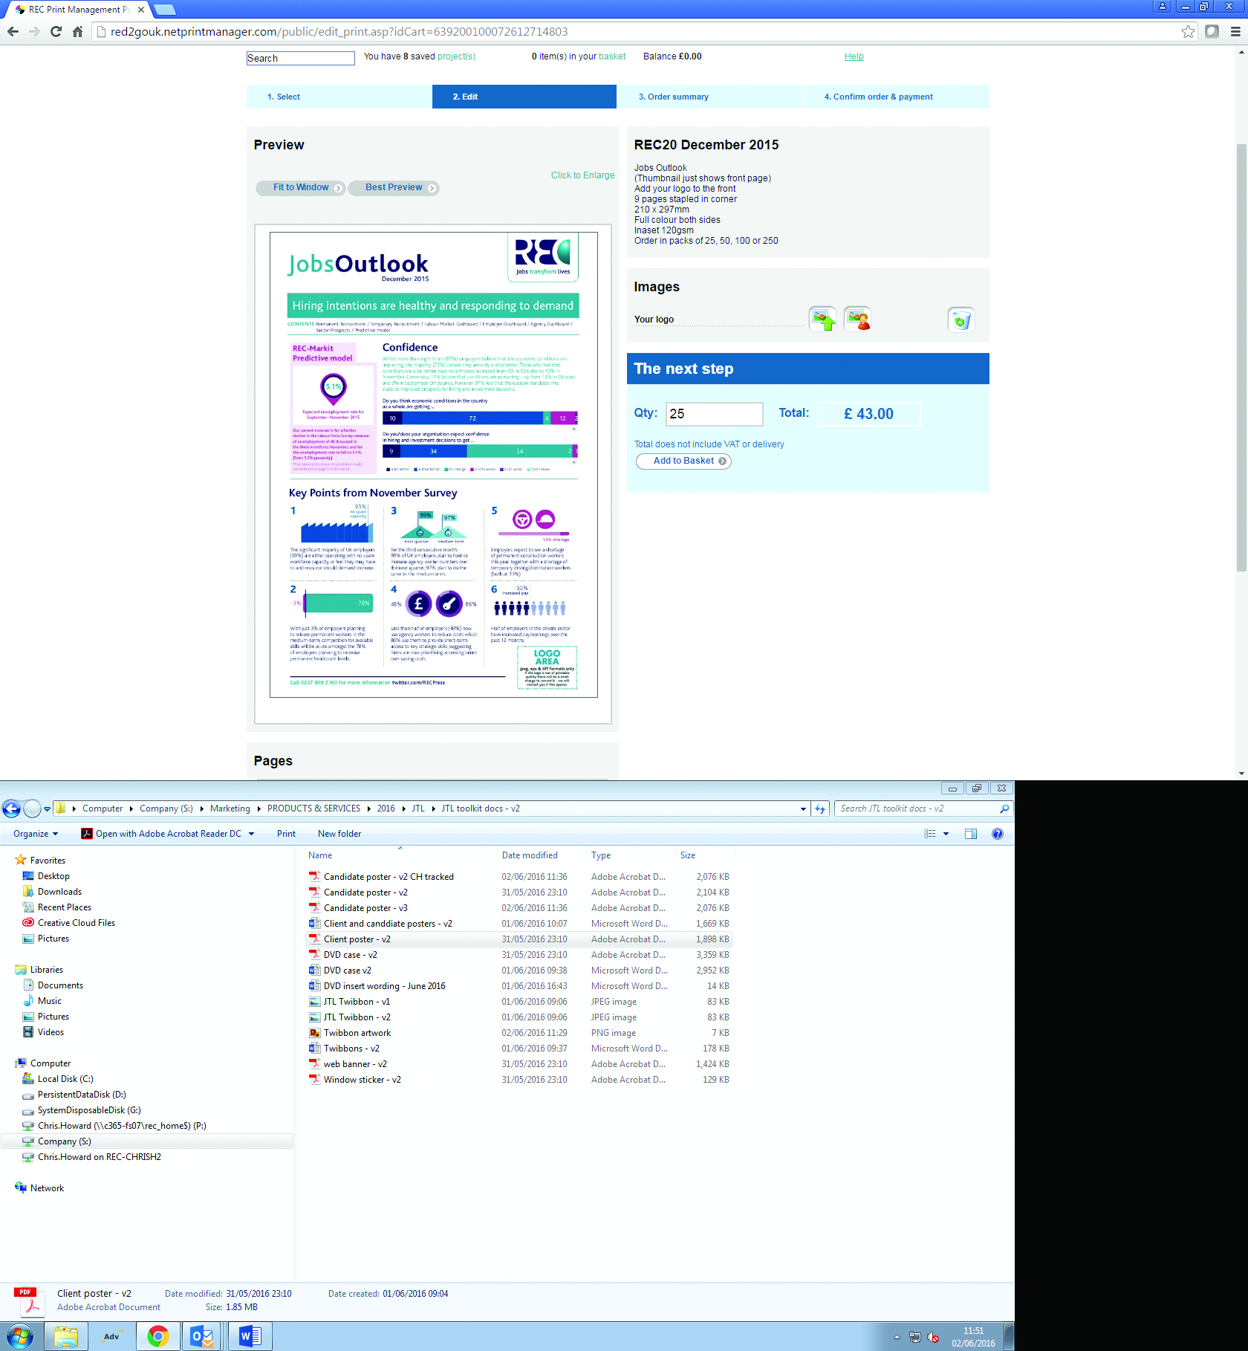This screenshot has width=1248, height=1351.
Task: Click the delete logo recycle bin icon
Action: point(961,320)
